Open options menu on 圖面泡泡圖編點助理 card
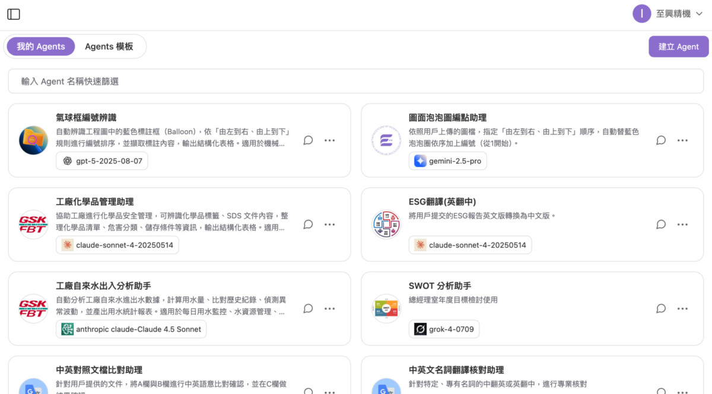Viewport: 712px width, 394px height. (682, 140)
